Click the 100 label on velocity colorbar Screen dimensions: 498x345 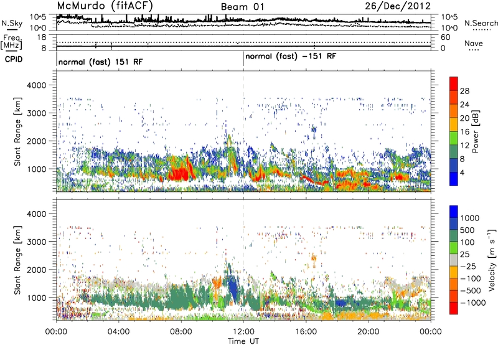(467, 242)
